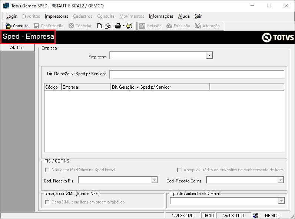The image size is (295, 219).
Task: Click the Consulta toolbar button
Action: pyautogui.click(x=17, y=26)
